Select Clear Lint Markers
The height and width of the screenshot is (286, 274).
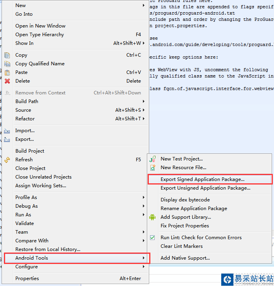coord(209,246)
